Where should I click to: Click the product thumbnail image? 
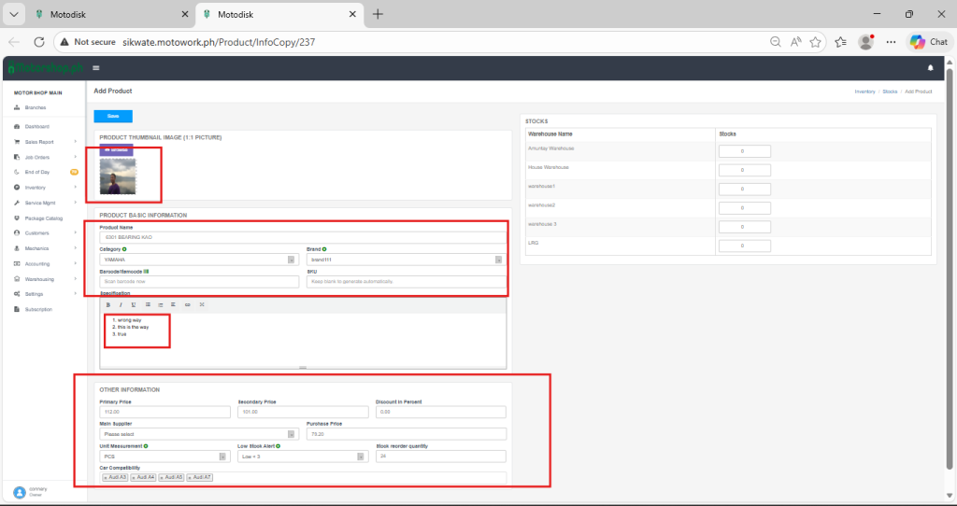point(118,176)
